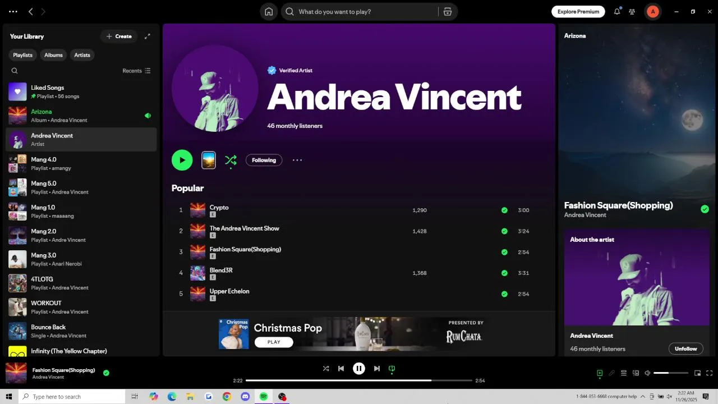The width and height of the screenshot is (718, 404).
Task: Toggle smart shuffle on the artist page
Action: (x=231, y=160)
